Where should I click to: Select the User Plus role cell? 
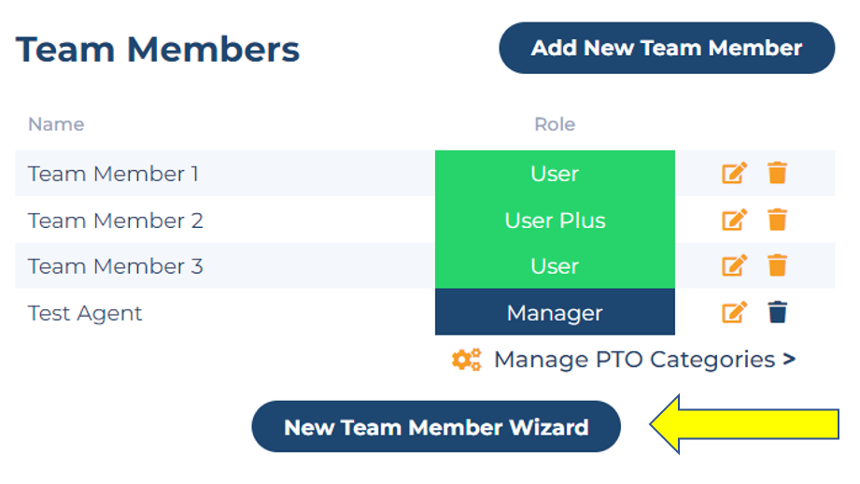tap(555, 221)
